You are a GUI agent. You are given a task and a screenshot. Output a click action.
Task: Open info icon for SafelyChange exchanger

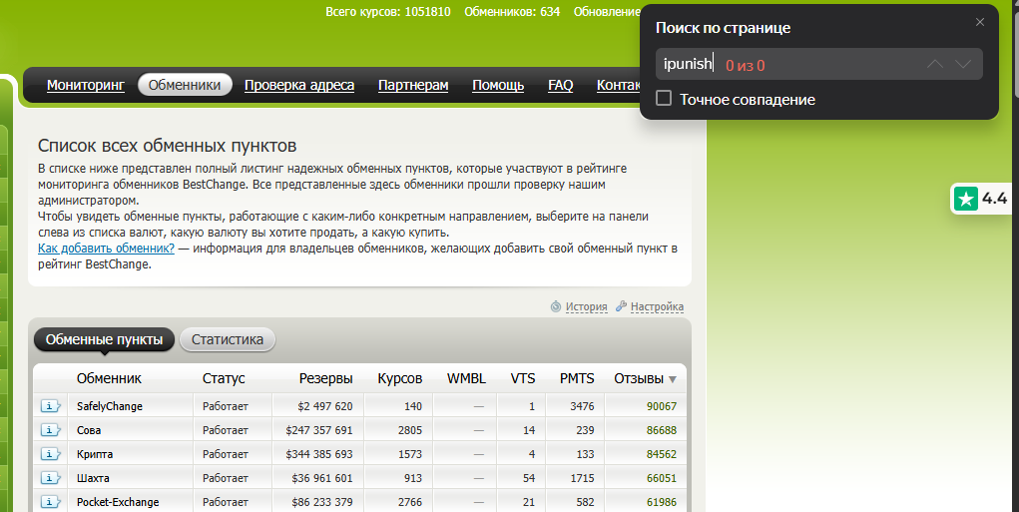coord(50,406)
